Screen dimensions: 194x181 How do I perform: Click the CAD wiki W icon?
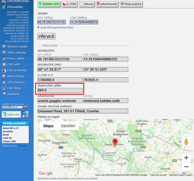pos(4,64)
